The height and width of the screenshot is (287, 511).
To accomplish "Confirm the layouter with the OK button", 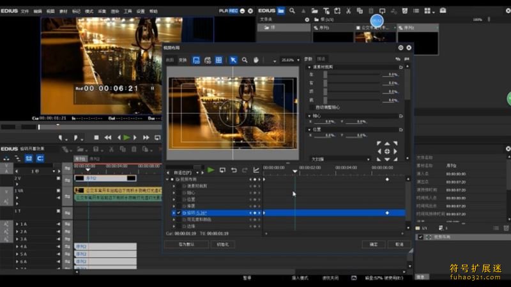I will point(374,244).
